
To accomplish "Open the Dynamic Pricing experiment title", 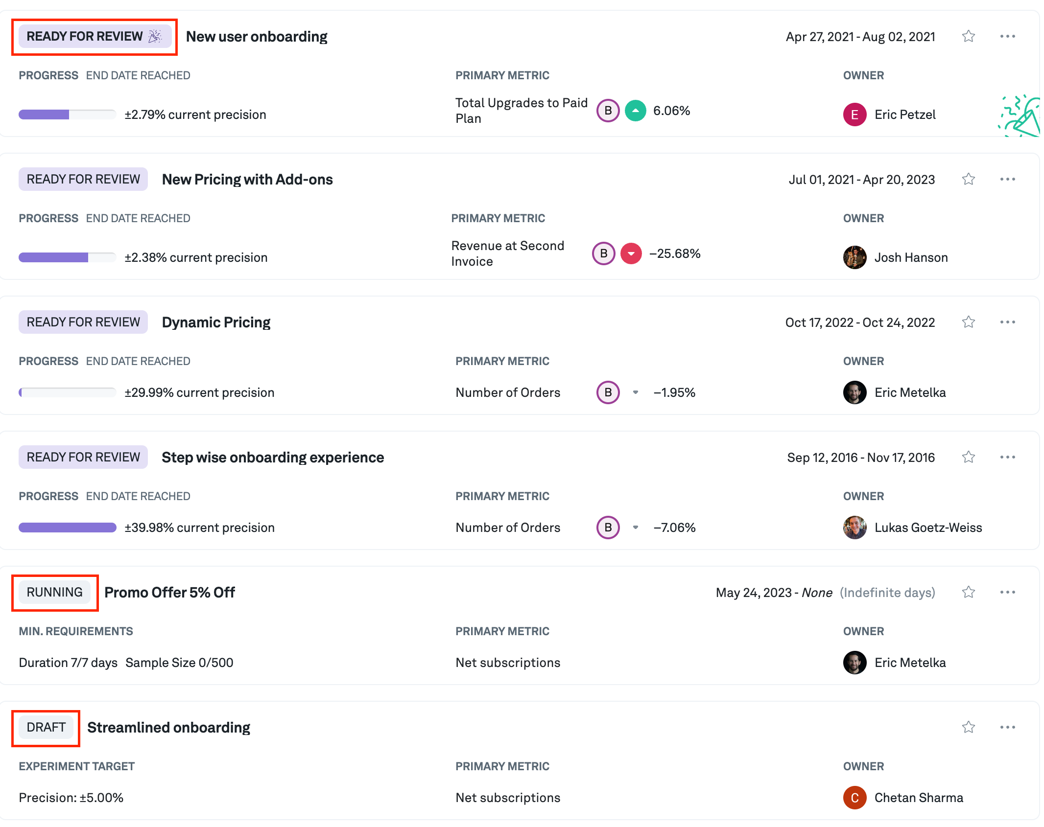I will 216,322.
